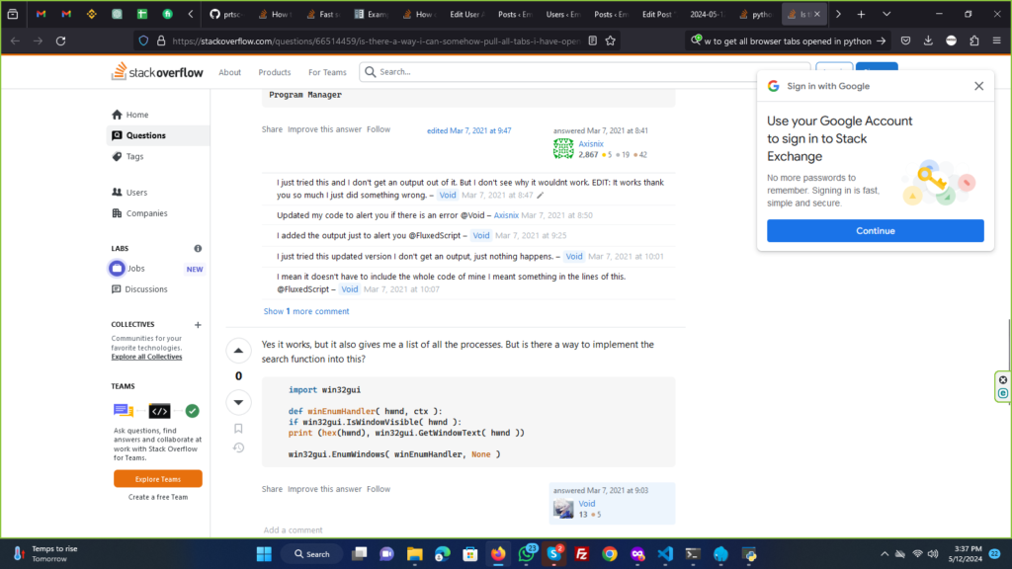The image size is (1012, 569).
Task: Close the Sign in with Google popup
Action: 978,86
